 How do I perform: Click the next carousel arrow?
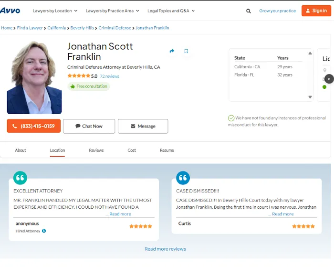(329, 79)
